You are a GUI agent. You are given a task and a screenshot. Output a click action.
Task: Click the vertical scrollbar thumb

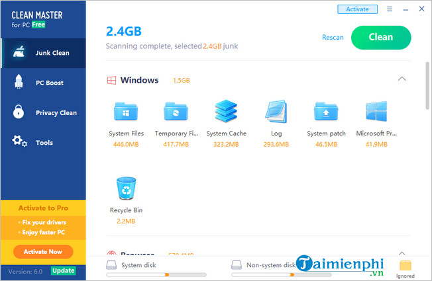[427, 85]
